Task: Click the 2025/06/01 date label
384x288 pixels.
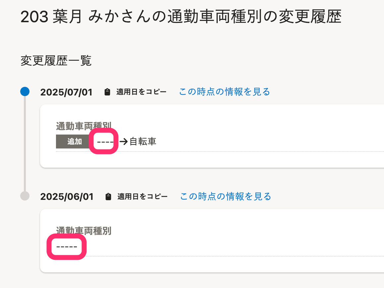Action: tap(67, 197)
